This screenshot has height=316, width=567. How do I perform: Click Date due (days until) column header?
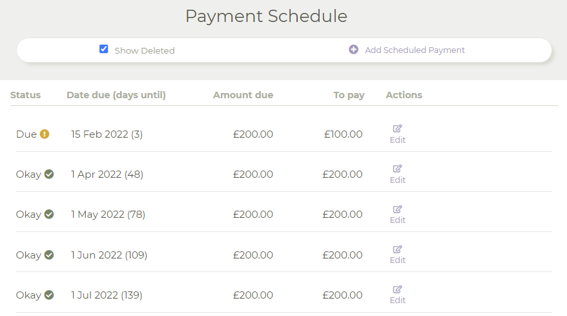[x=116, y=95]
